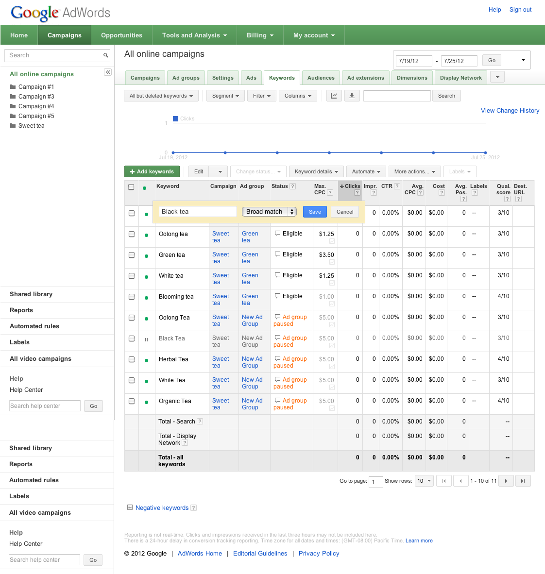This screenshot has height=574, width=545.
Task: Click the Total - Search help icon
Action: (200, 422)
